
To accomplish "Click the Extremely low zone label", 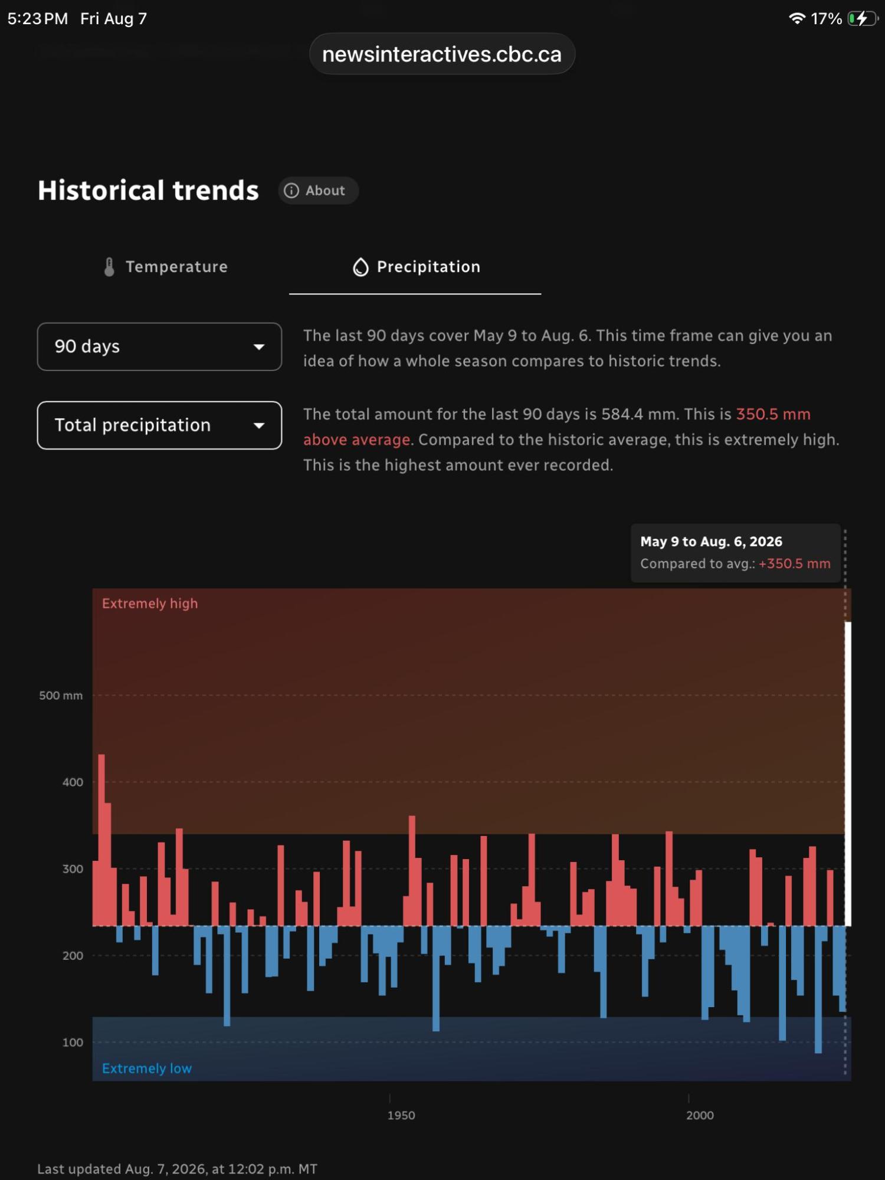I will coord(147,1068).
